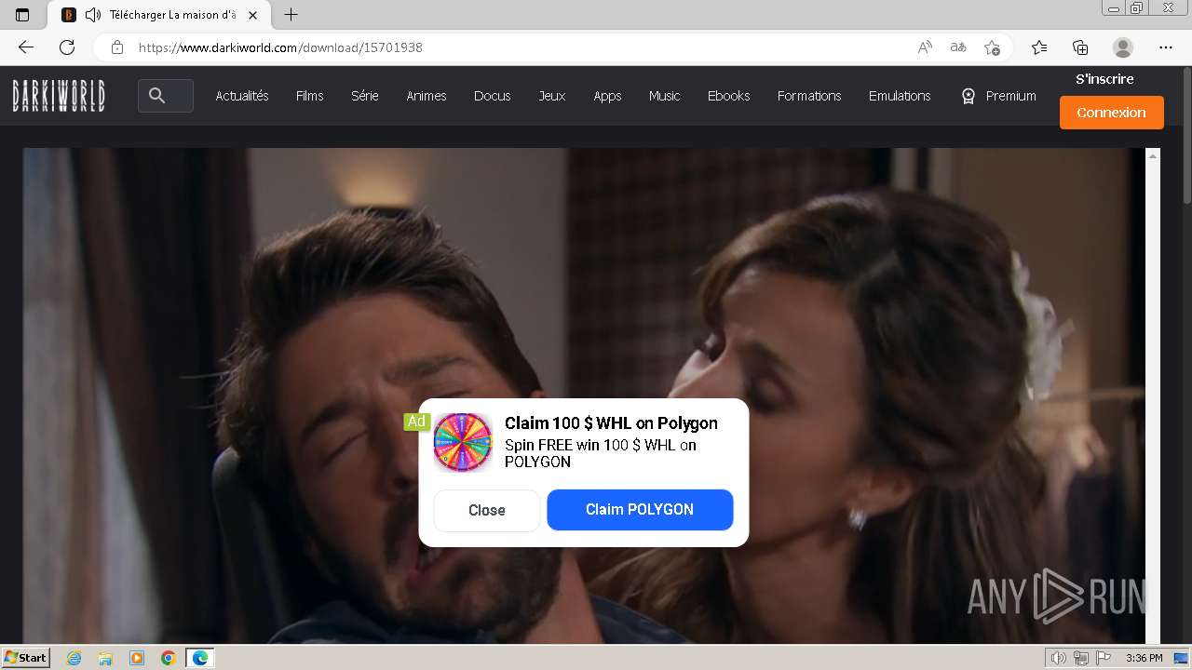
Task: Click the Claim 100 $ WHL headline
Action: [611, 423]
